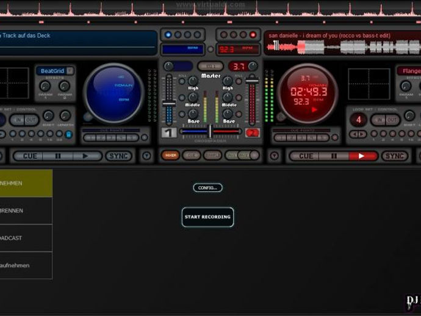Click the button above the Master label
This screenshot has height=316, width=421.
pos(210,66)
